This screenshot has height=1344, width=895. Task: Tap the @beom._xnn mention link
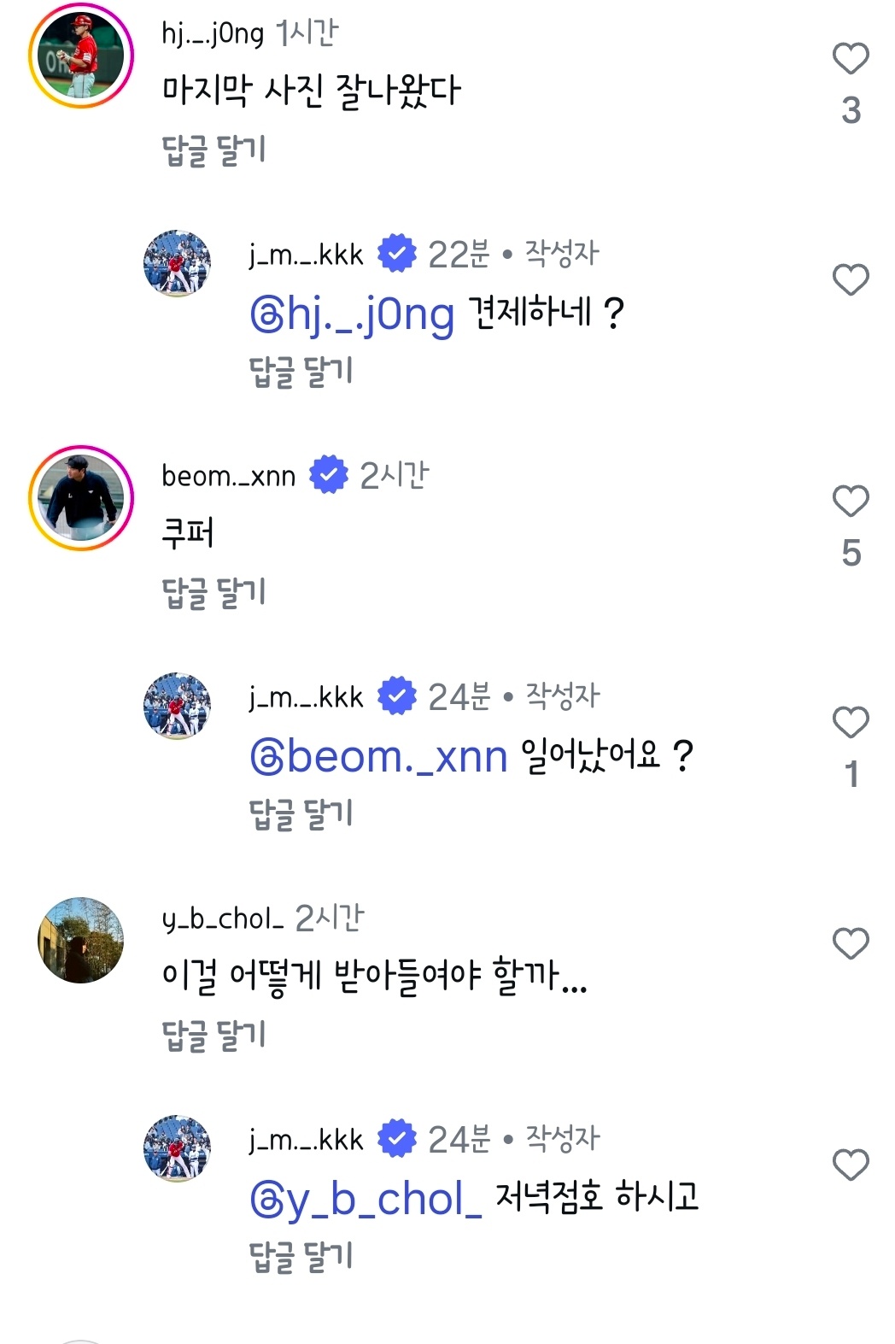point(379,757)
